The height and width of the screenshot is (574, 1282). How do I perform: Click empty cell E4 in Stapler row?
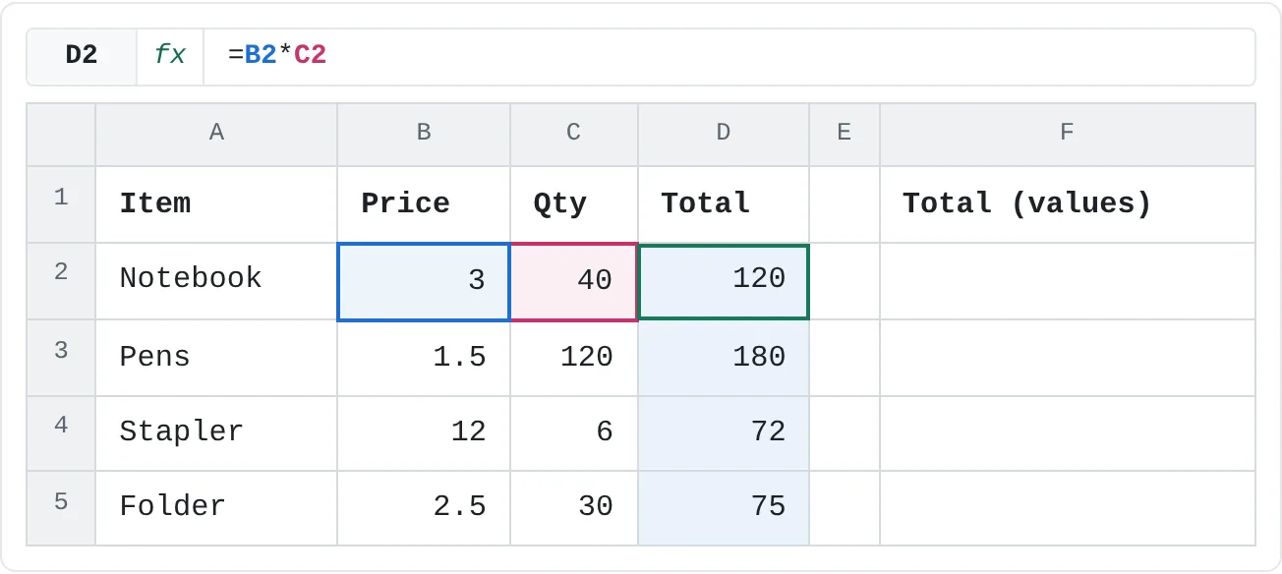click(845, 433)
